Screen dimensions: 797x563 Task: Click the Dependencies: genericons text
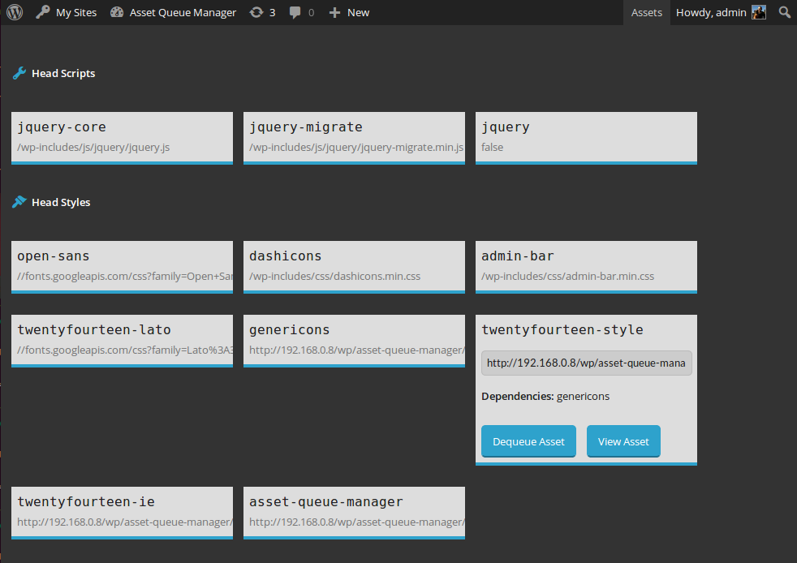point(545,397)
